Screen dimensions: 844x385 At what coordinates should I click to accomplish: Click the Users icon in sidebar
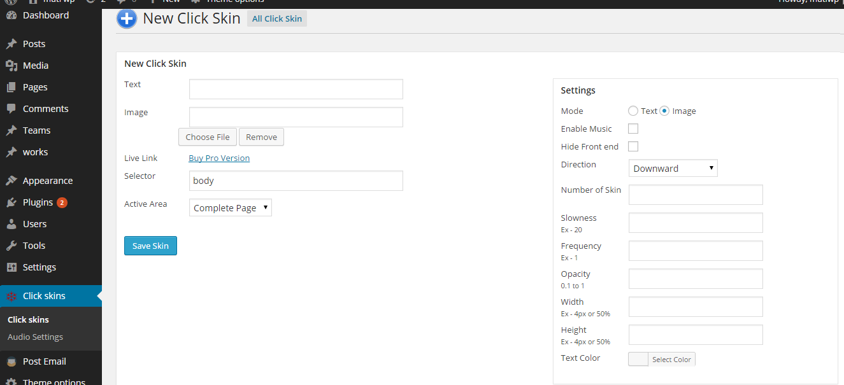[11, 224]
